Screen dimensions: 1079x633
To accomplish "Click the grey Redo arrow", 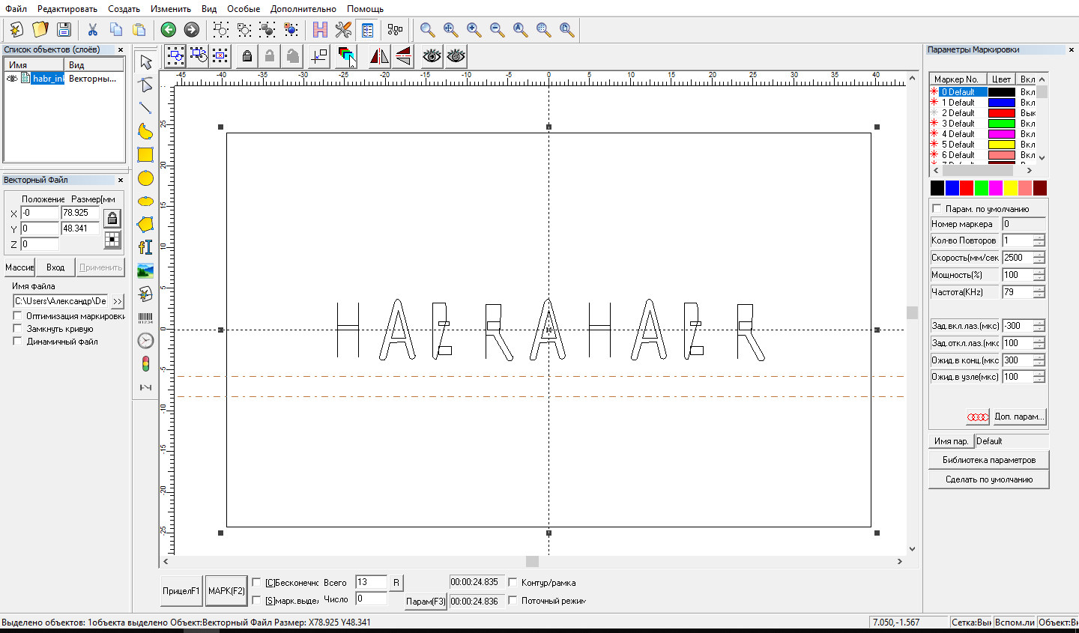I will (x=192, y=30).
